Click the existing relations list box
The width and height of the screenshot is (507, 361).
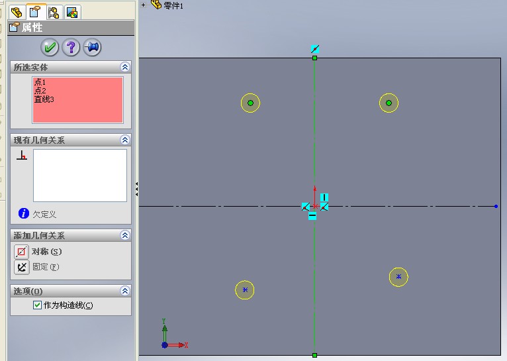80,176
